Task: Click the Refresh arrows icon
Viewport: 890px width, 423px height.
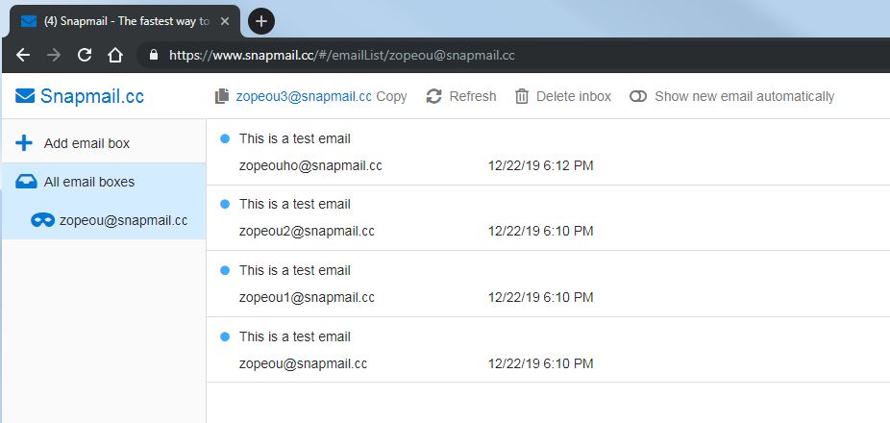Action: (x=433, y=96)
